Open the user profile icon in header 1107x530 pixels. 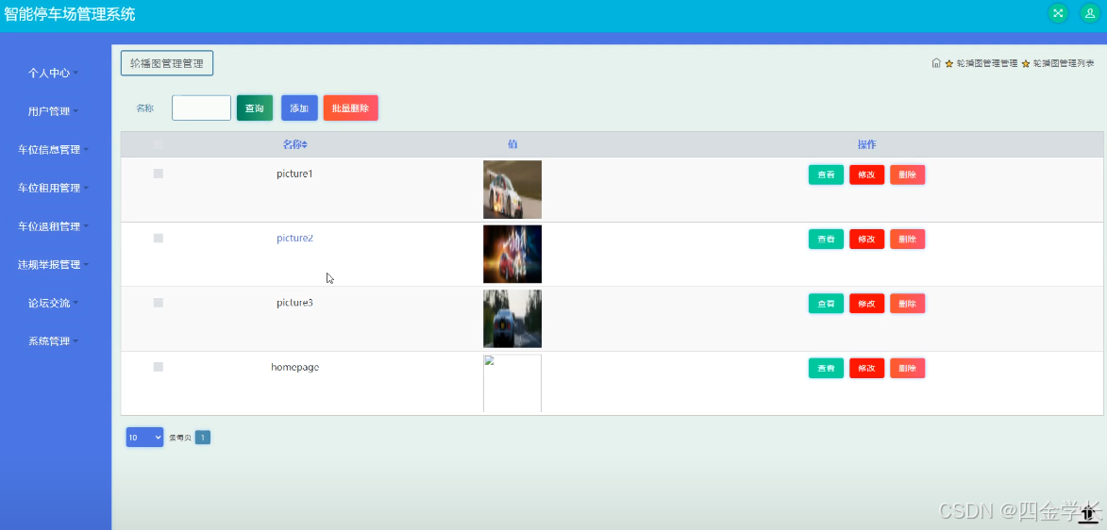point(1090,13)
